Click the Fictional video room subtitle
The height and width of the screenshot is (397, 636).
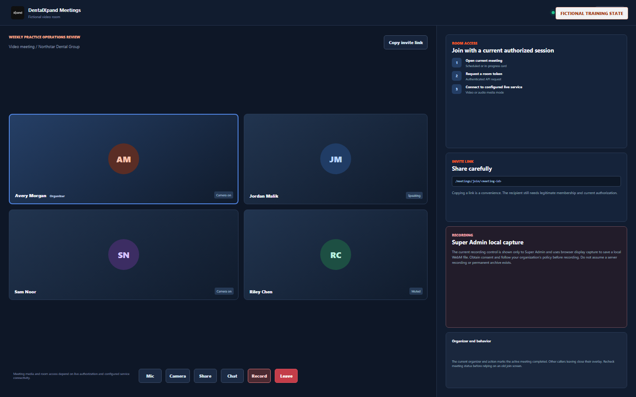[x=44, y=17]
